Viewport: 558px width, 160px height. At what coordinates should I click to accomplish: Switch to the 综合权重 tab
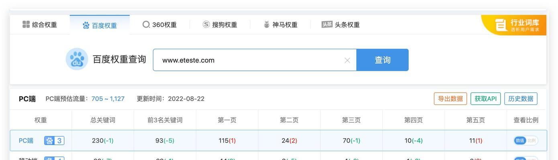coord(40,25)
